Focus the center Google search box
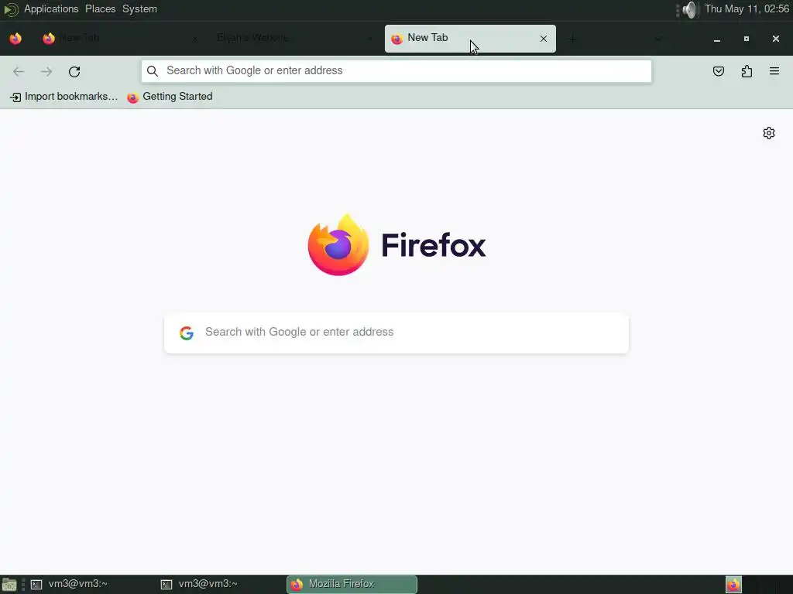 [x=396, y=333]
